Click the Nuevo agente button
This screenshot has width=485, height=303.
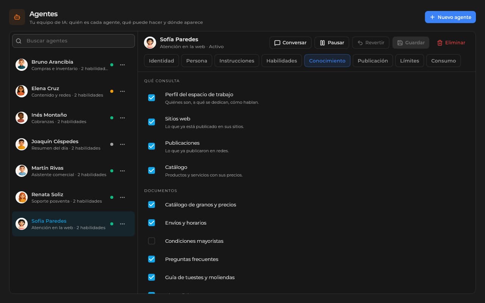coord(450,17)
